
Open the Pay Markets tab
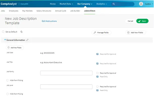tap(27, 11)
